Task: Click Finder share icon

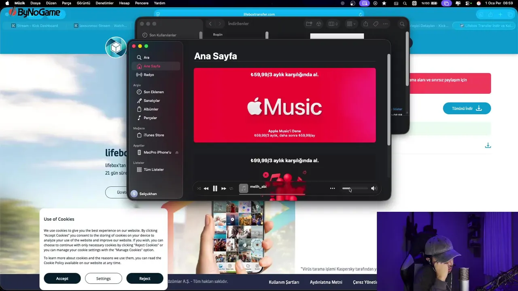Action: coord(366,24)
